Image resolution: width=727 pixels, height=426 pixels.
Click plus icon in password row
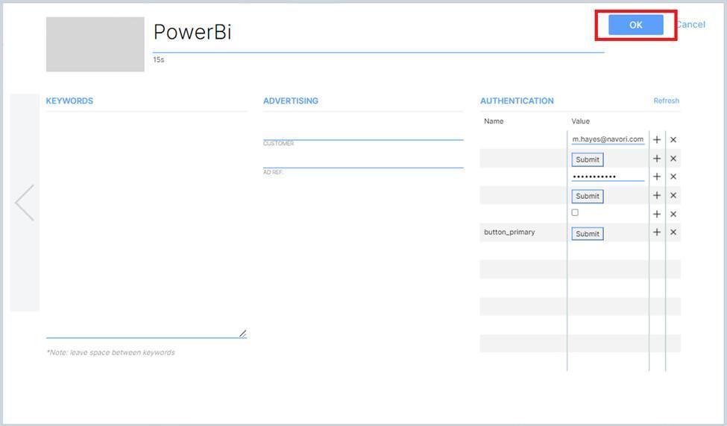[656, 177]
